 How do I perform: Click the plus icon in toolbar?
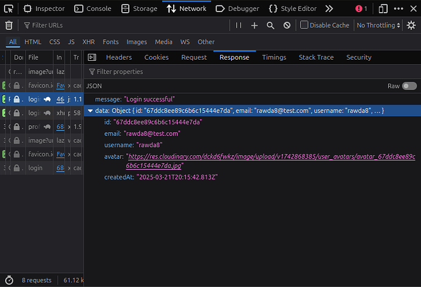pyautogui.click(x=254, y=25)
